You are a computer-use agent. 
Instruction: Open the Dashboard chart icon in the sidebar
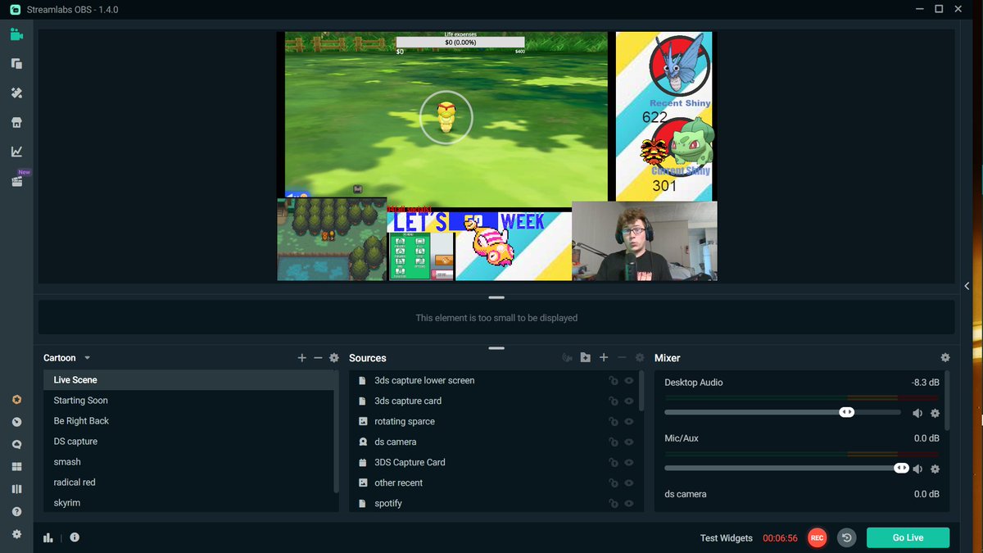[16, 152]
